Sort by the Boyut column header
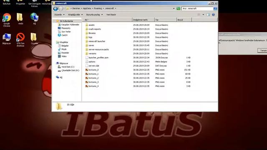 click(x=184, y=20)
